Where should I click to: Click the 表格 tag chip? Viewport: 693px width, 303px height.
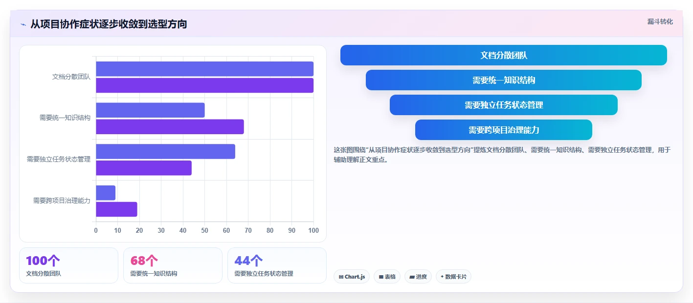pos(387,277)
